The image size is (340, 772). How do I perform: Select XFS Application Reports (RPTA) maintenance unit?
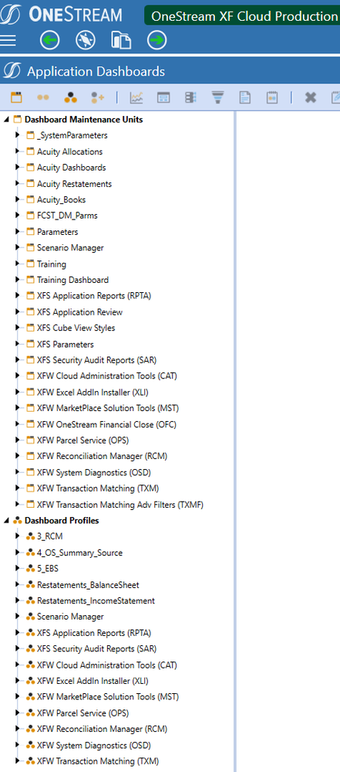94,296
